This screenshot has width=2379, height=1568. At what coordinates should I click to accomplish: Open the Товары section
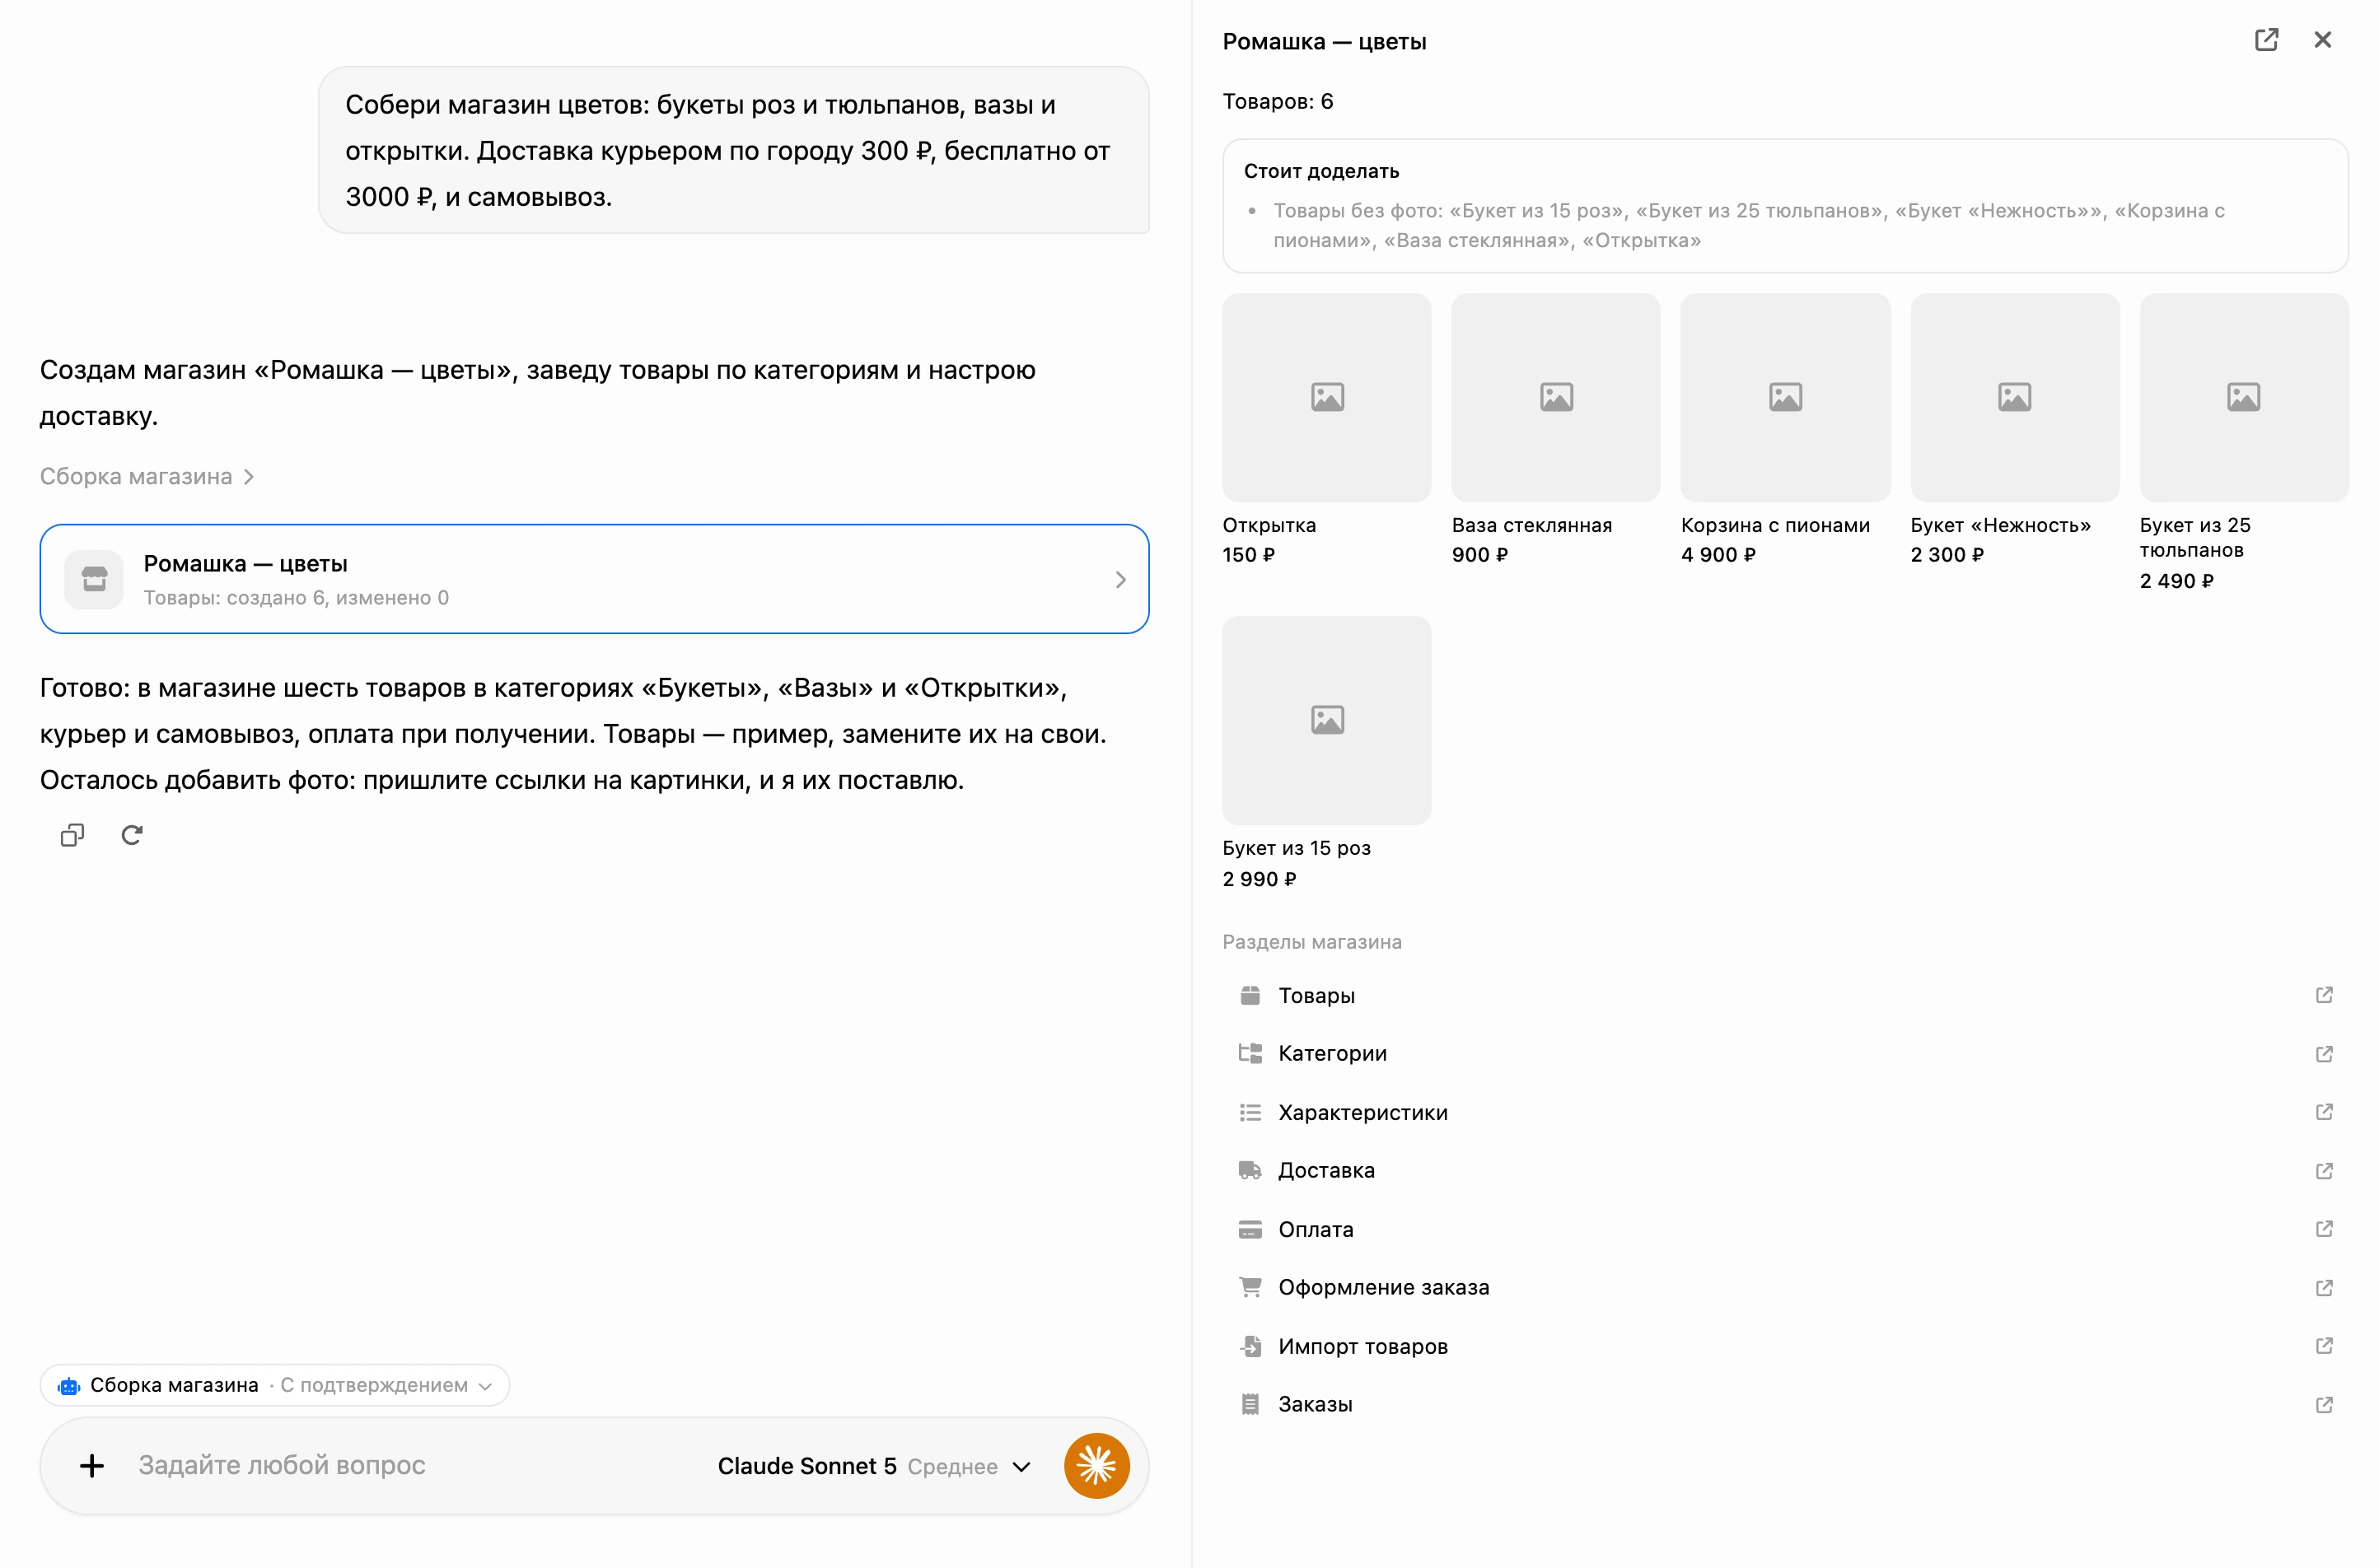click(x=1785, y=995)
